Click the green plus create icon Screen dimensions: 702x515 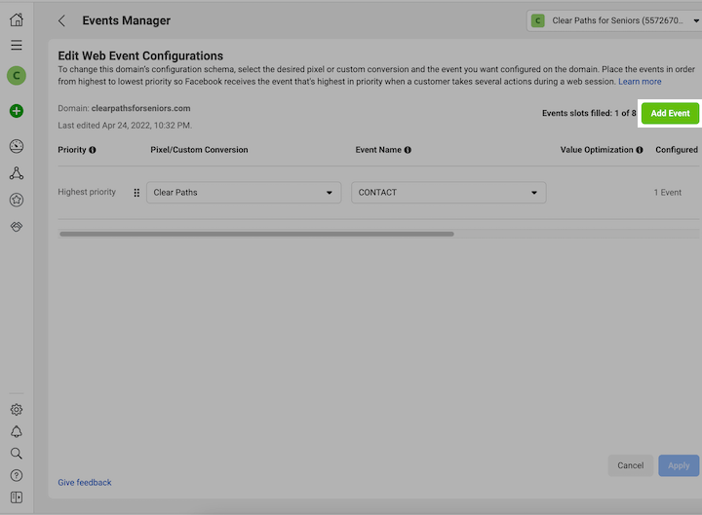17,111
